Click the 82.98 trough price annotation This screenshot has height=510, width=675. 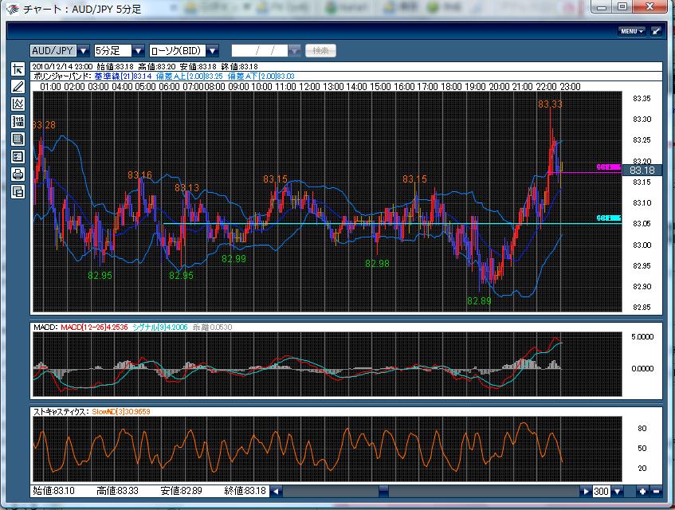377,264
